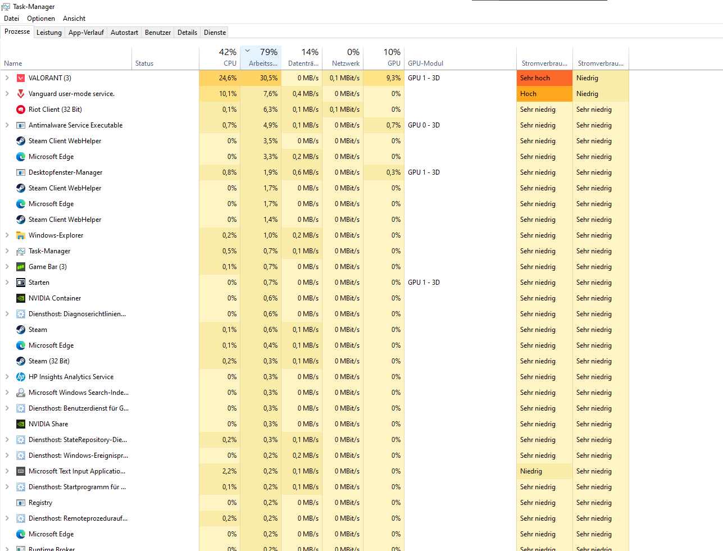Expand the Vanguard user-mode service group
This screenshot has width=723, height=551.
click(x=7, y=94)
